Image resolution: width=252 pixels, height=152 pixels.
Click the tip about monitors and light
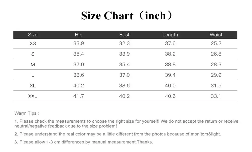click(x=118, y=134)
